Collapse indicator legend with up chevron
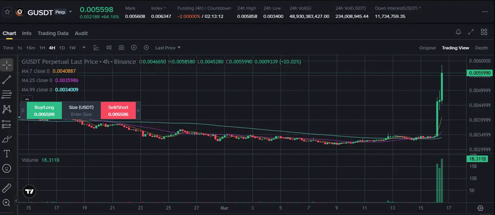The width and height of the screenshot is (495, 215). 26,99
